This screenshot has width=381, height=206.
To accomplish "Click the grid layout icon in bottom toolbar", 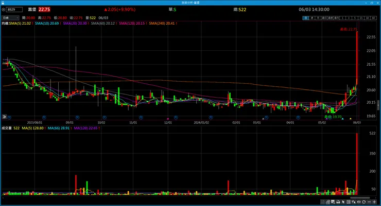I will [x=349, y=202].
